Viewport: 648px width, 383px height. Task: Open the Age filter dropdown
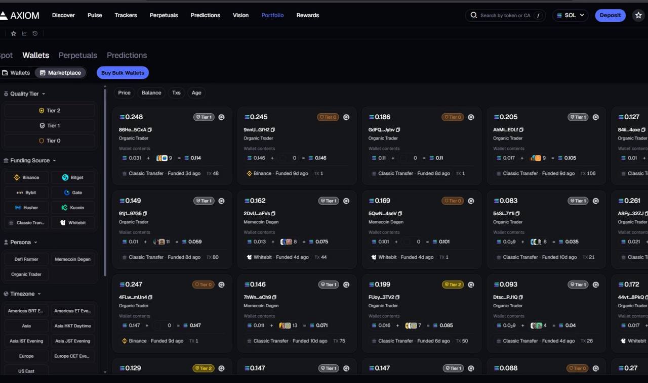[x=196, y=93]
